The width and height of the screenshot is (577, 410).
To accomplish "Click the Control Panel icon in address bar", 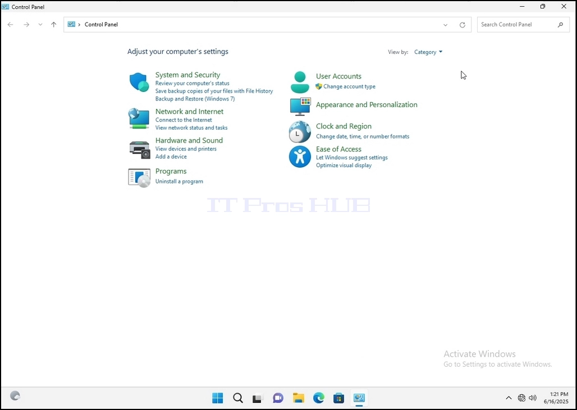I will [x=71, y=24].
